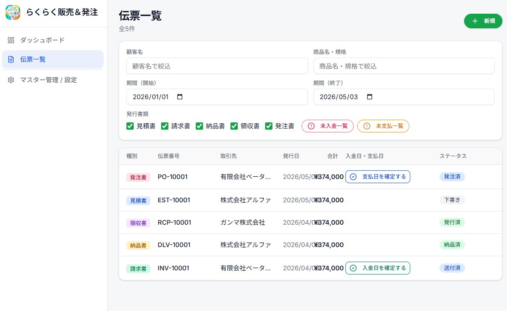Click the 下書き status badge
The width and height of the screenshot is (507, 311).
[x=452, y=200]
